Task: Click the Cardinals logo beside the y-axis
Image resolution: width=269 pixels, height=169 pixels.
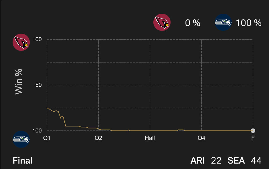Action: 21,42
